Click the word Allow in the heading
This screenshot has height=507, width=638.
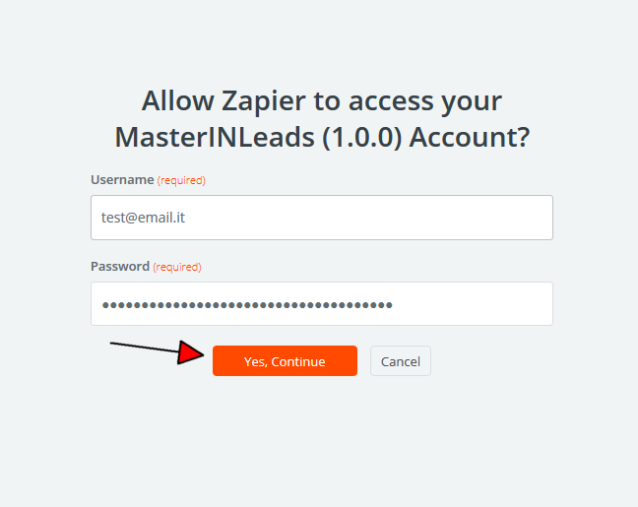point(175,100)
